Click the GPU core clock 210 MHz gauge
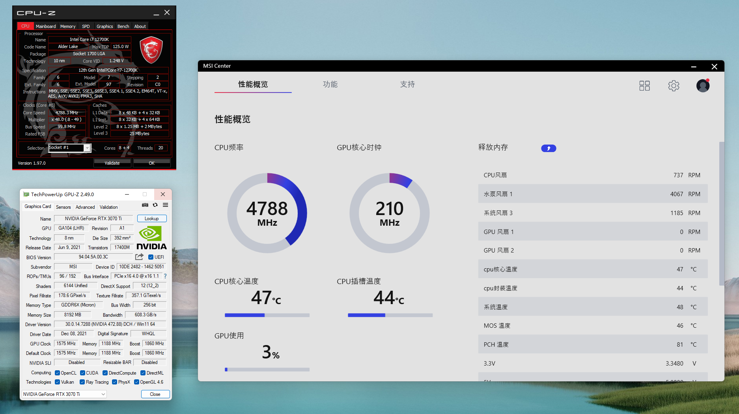739x414 pixels. 390,213
